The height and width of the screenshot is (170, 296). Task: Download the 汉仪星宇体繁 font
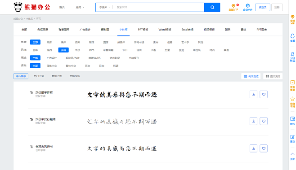pos(253,94)
